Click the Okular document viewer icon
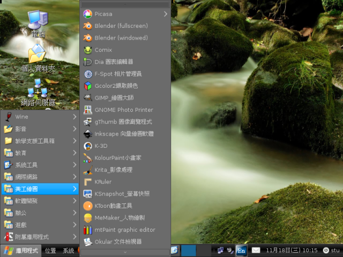The height and width of the screenshot is (257, 343). tap(88, 241)
